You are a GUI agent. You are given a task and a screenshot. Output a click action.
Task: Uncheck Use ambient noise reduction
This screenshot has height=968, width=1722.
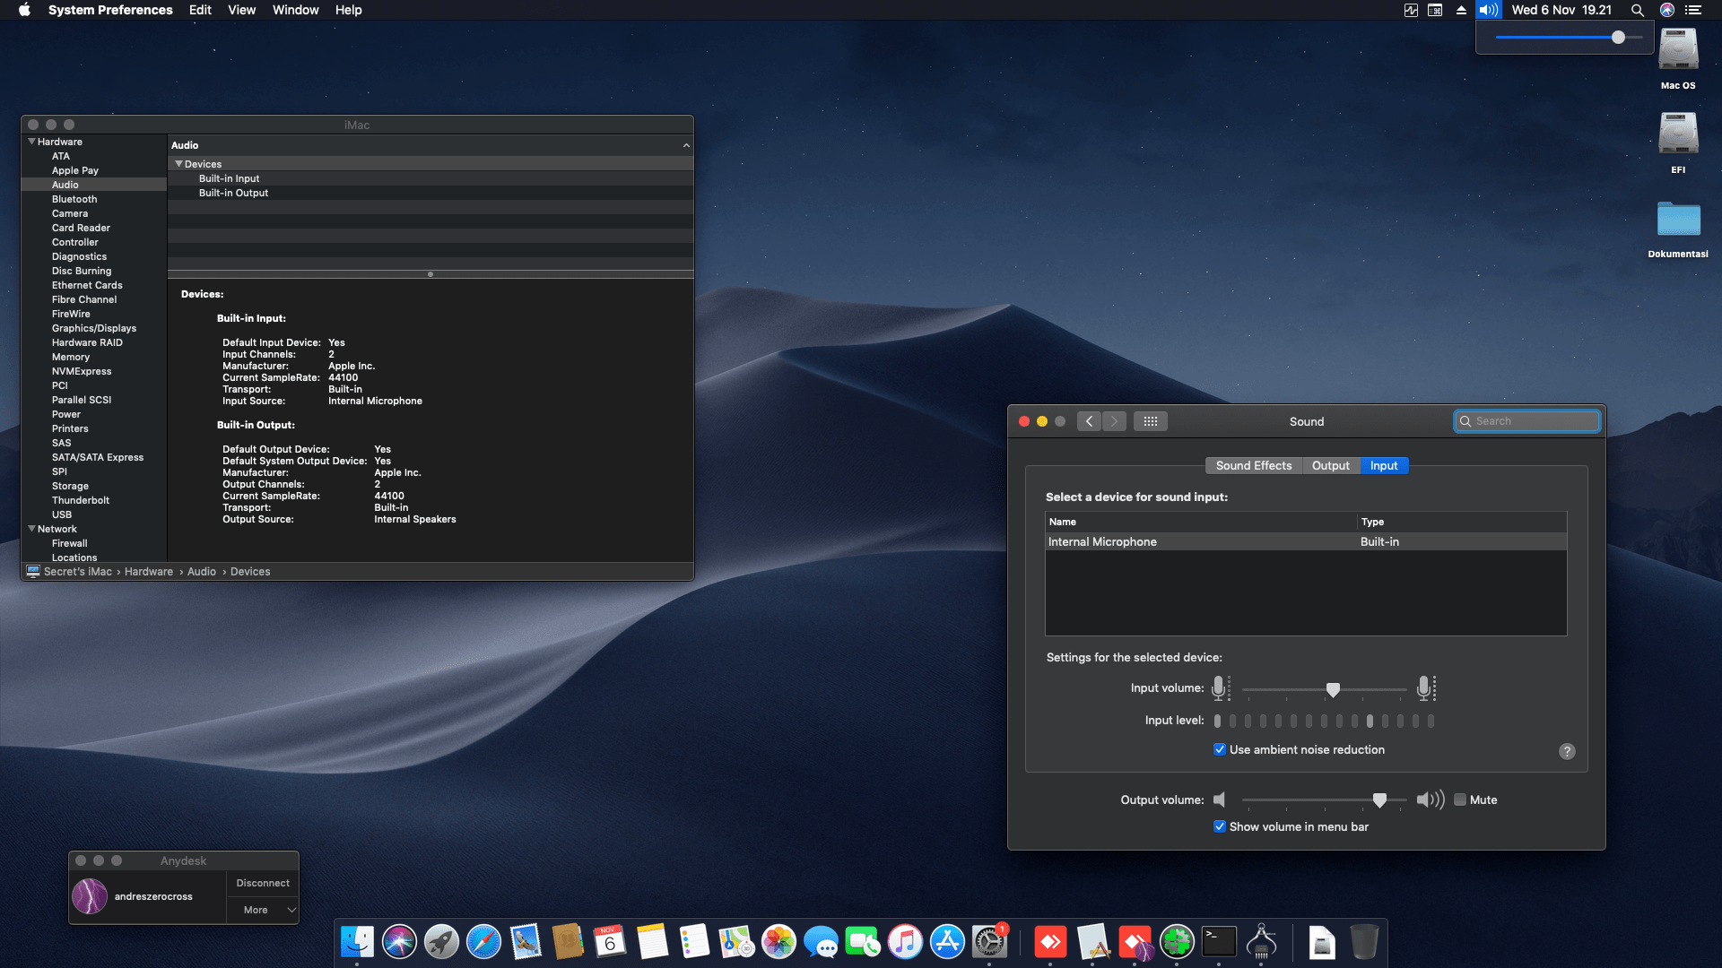coord(1220,749)
